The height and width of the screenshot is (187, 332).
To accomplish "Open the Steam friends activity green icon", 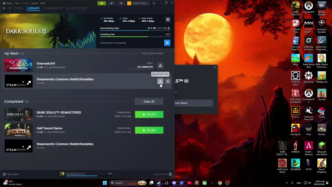I will point(102,3).
